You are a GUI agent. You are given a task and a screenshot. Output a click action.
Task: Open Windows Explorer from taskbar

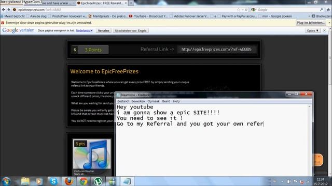click(25, 181)
